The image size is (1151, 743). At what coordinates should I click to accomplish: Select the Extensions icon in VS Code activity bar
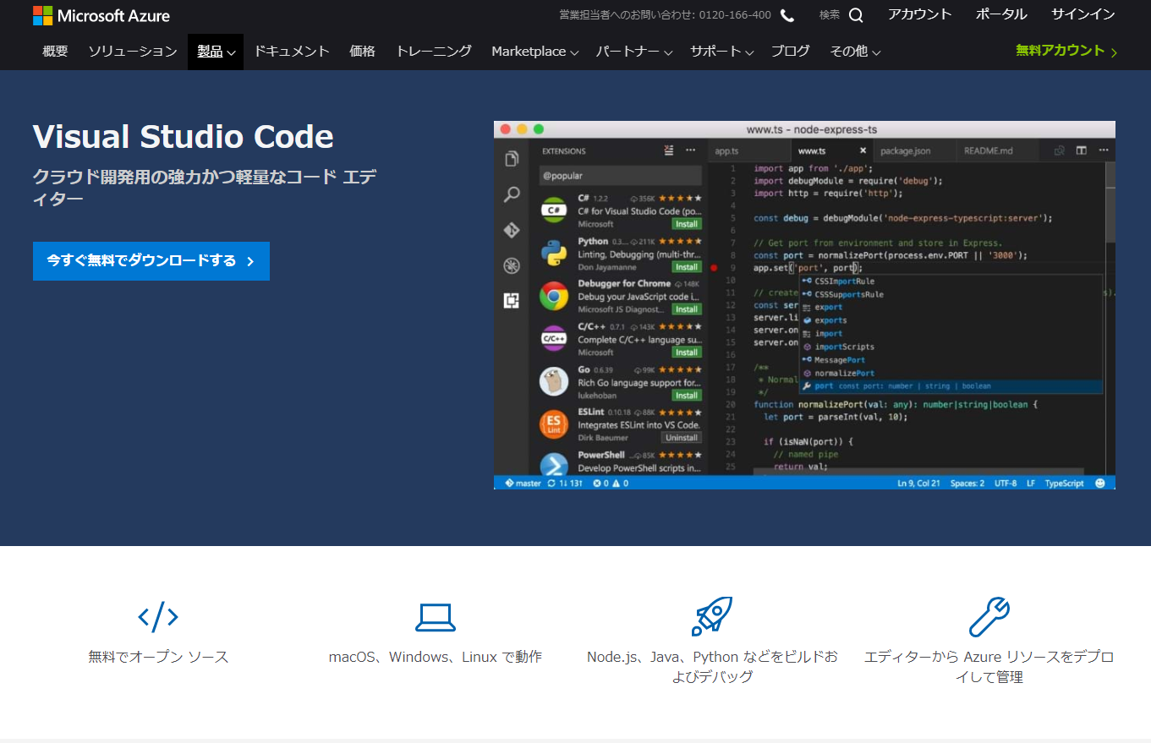[x=512, y=300]
